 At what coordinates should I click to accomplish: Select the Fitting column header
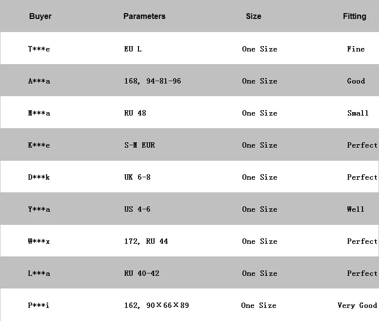tap(355, 16)
